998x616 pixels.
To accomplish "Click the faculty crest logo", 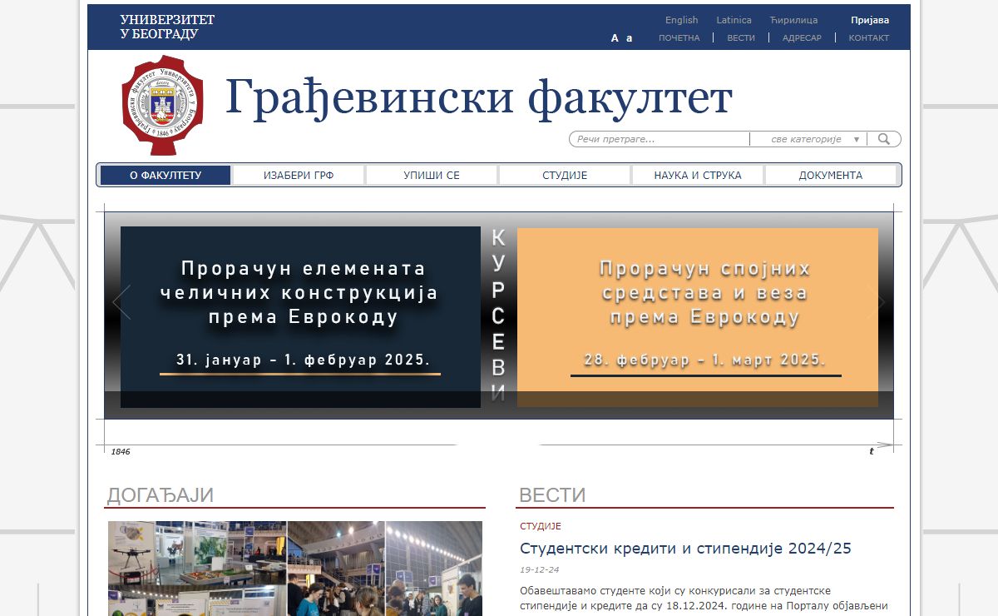I will coord(162,105).
